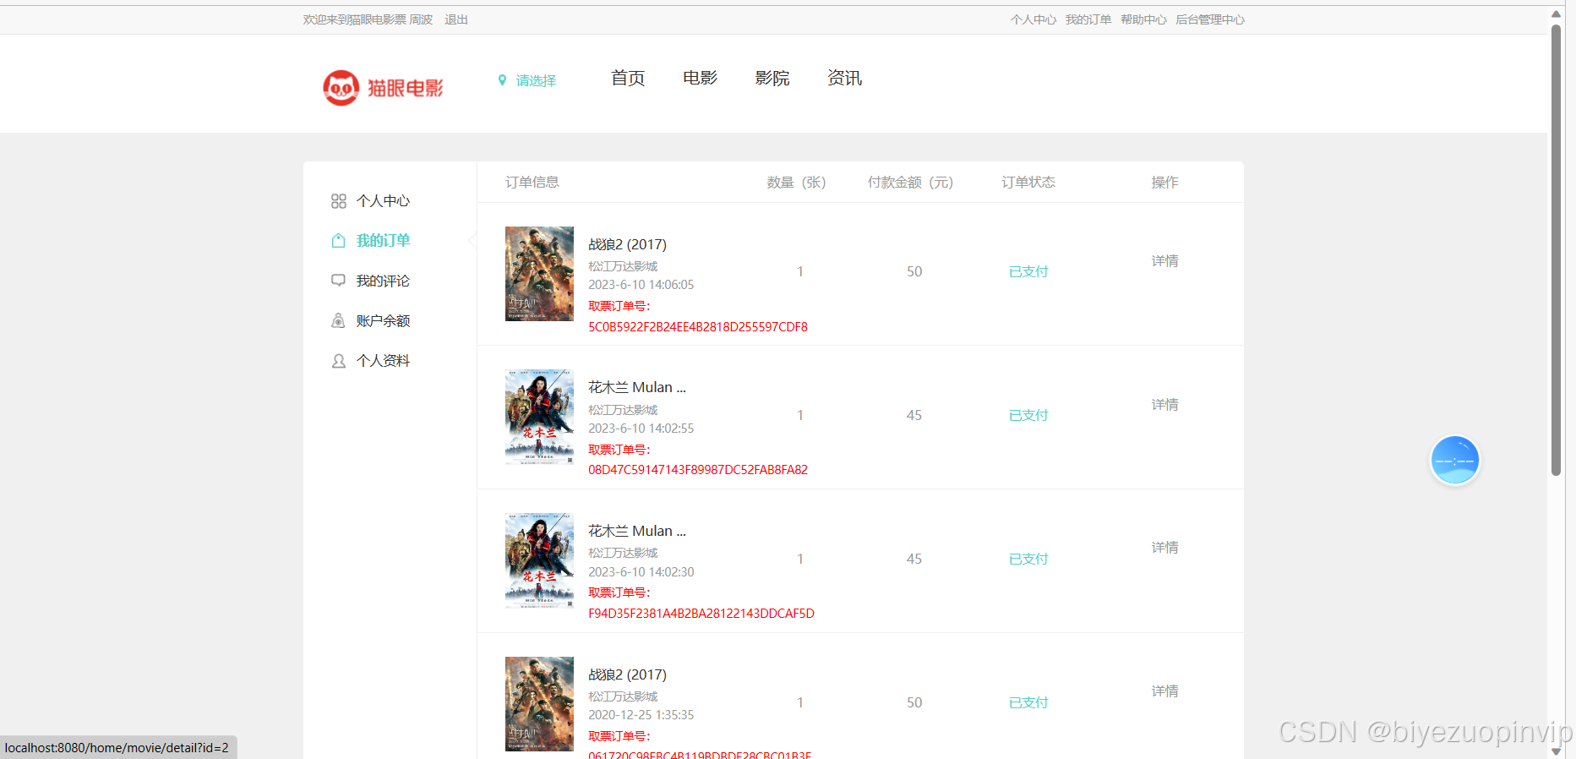Open 我的订单 link in top bar
The image size is (1576, 759).
point(1088,19)
